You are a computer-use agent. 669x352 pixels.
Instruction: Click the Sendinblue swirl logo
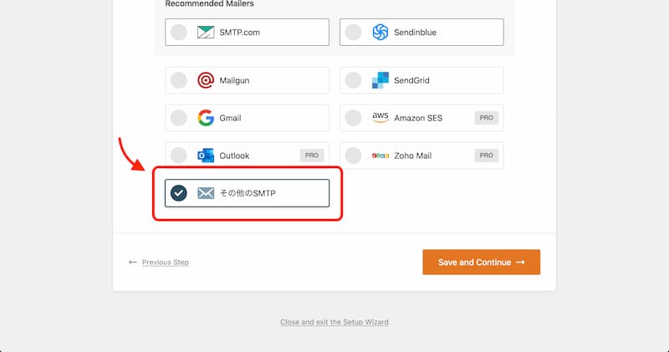point(380,32)
